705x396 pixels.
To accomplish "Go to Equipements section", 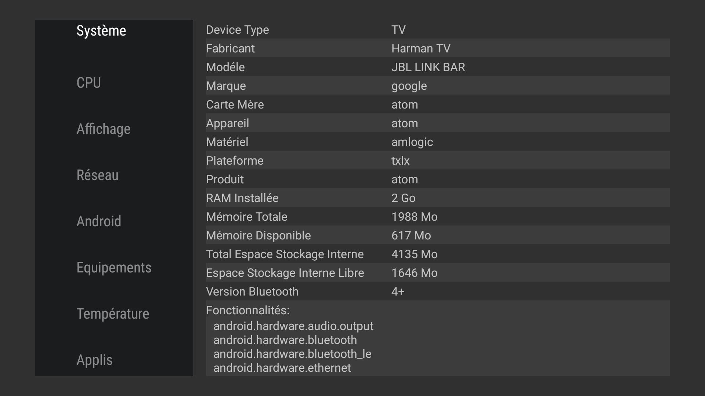I will coord(114,268).
